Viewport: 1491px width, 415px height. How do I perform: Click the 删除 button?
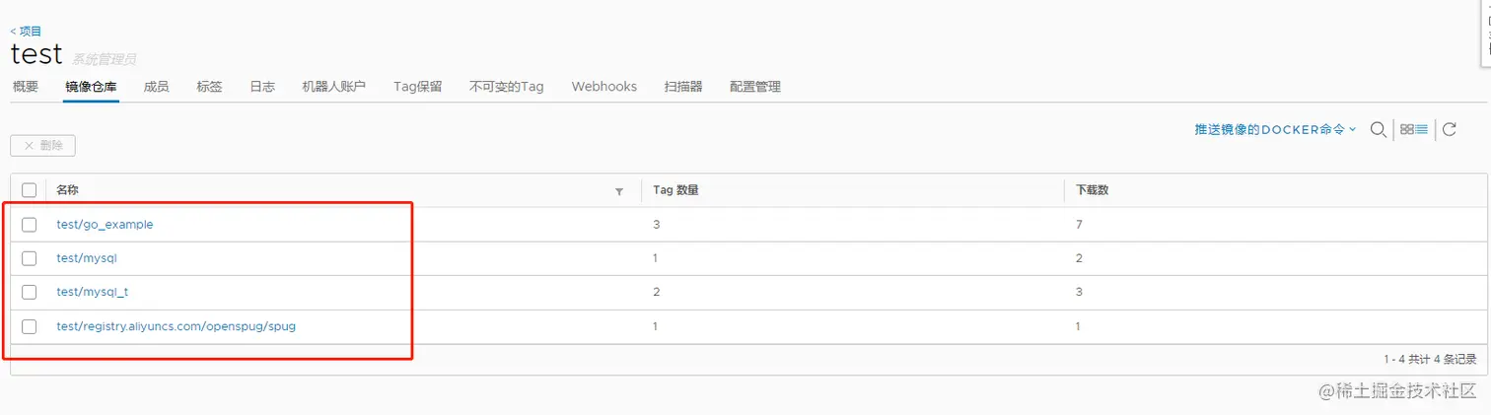pyautogui.click(x=42, y=145)
